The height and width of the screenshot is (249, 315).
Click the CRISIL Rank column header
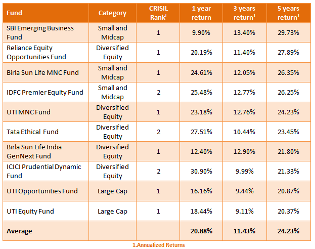pos(158,13)
